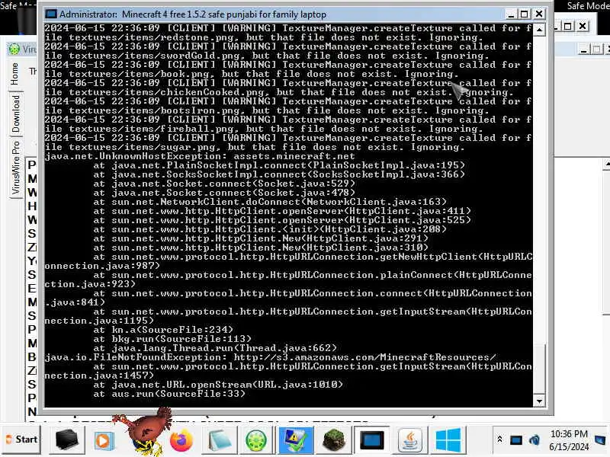This screenshot has width=610, height=457.
Task: Close the Minecraft console window
Action: 539,14
